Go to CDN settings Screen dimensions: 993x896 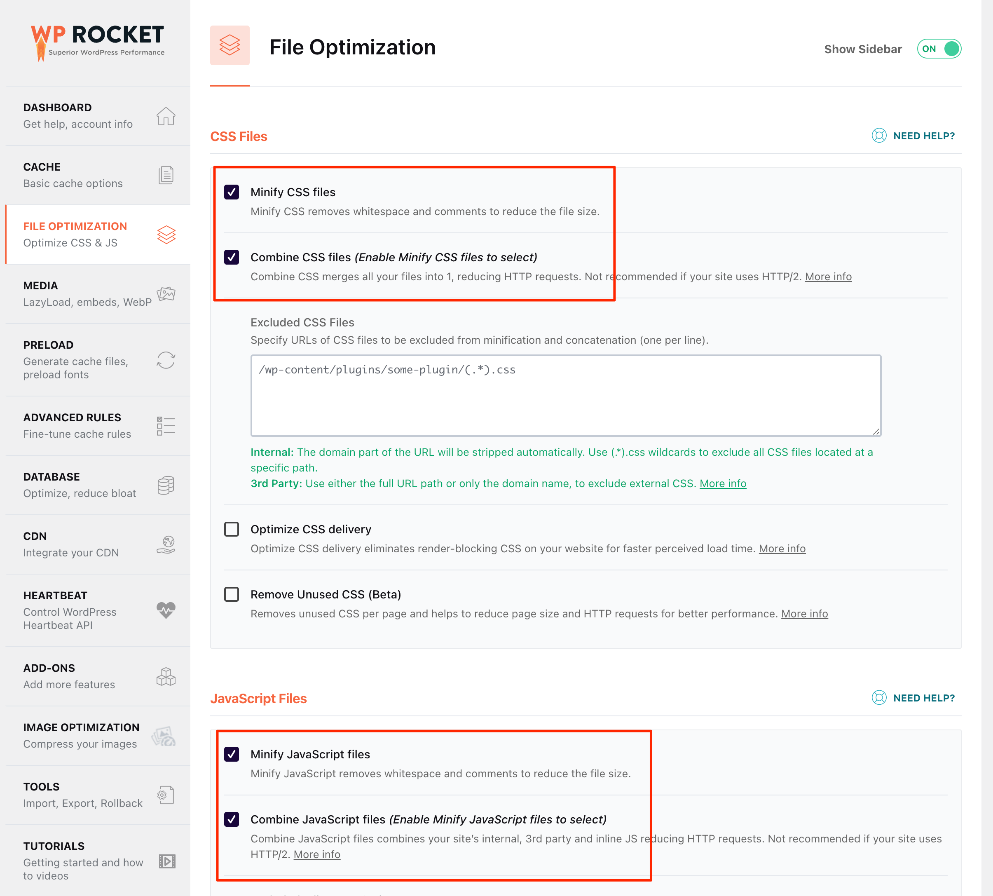(98, 544)
